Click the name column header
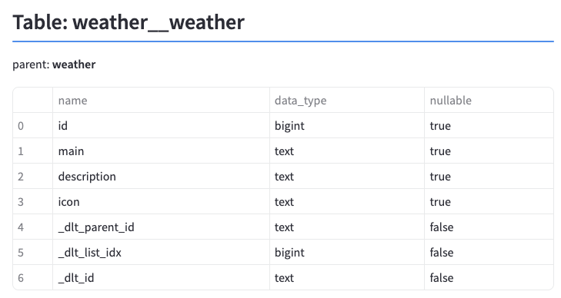This screenshot has height=298, width=561. point(161,101)
